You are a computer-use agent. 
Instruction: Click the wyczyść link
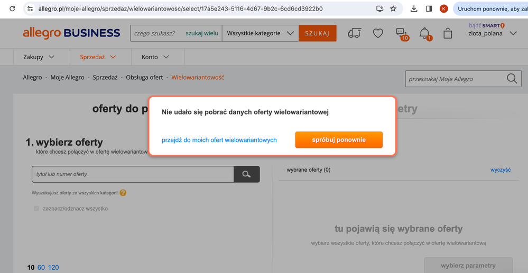point(500,170)
